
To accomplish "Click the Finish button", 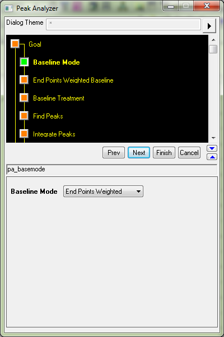I will (164, 153).
